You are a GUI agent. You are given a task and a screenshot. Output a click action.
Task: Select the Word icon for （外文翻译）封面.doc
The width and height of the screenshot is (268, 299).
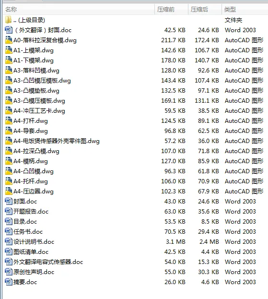(x=8, y=30)
